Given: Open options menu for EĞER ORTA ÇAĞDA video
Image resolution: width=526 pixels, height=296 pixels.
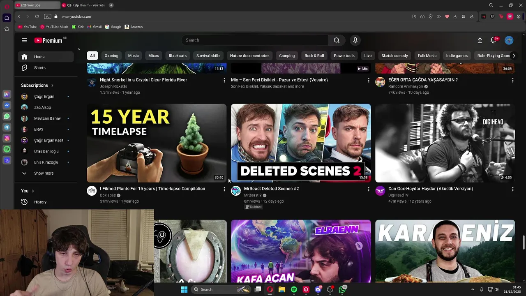Looking at the screenshot, I should 512,80.
